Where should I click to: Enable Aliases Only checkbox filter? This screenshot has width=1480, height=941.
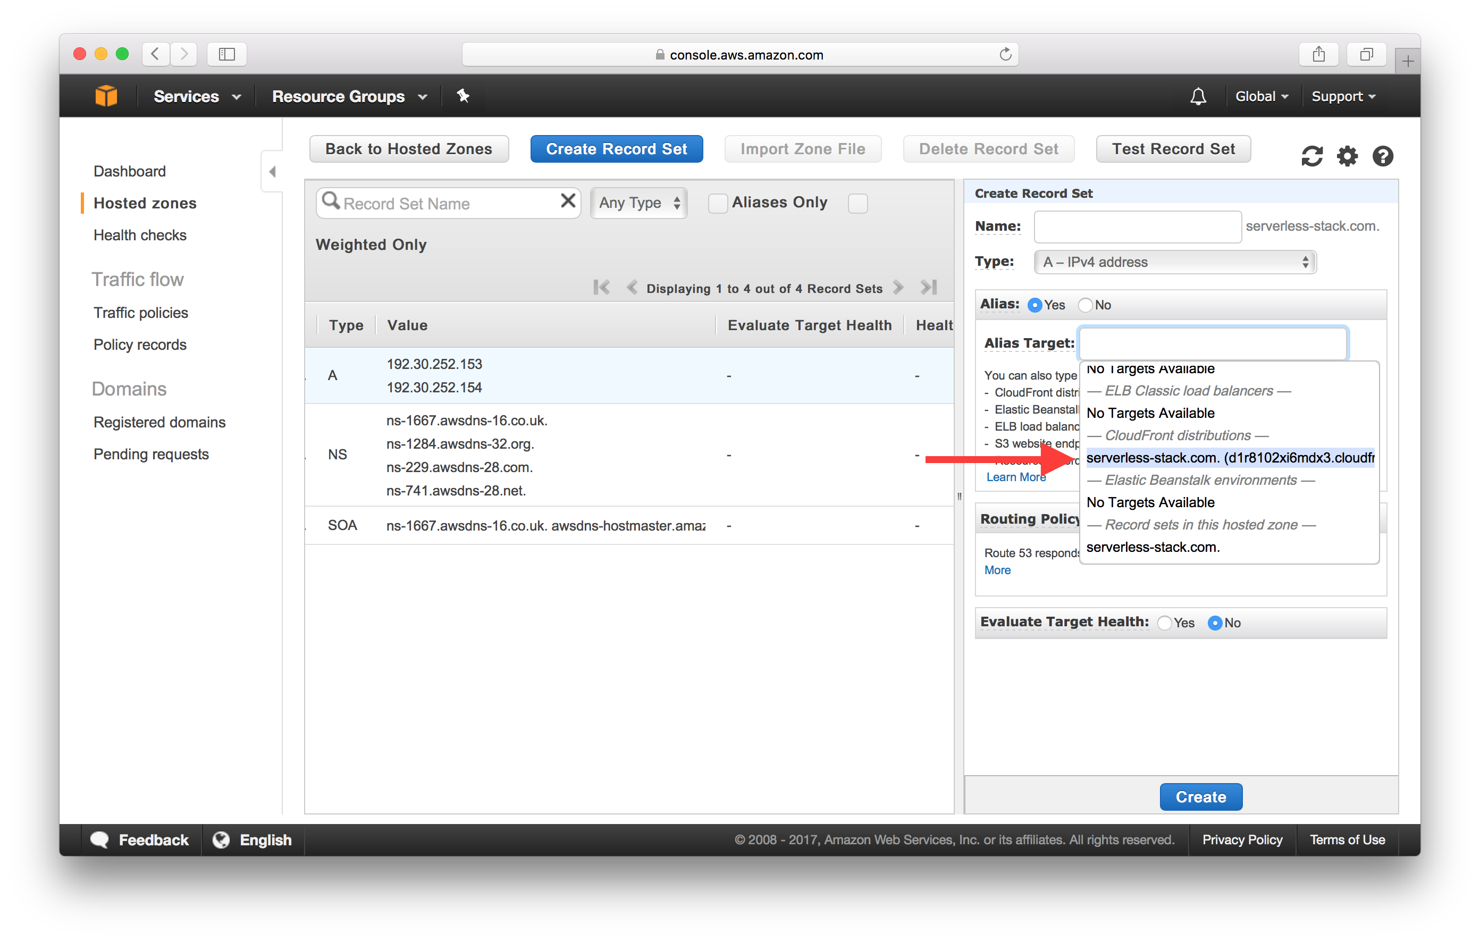714,203
